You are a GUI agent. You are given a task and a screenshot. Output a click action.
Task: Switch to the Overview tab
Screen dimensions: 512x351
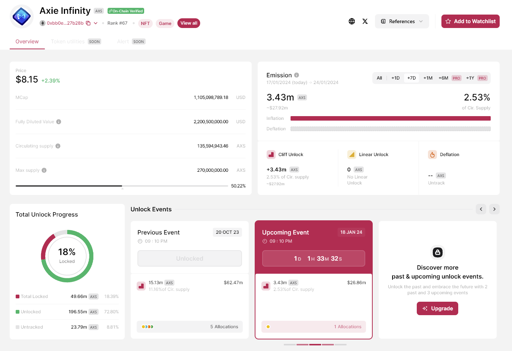tap(27, 41)
